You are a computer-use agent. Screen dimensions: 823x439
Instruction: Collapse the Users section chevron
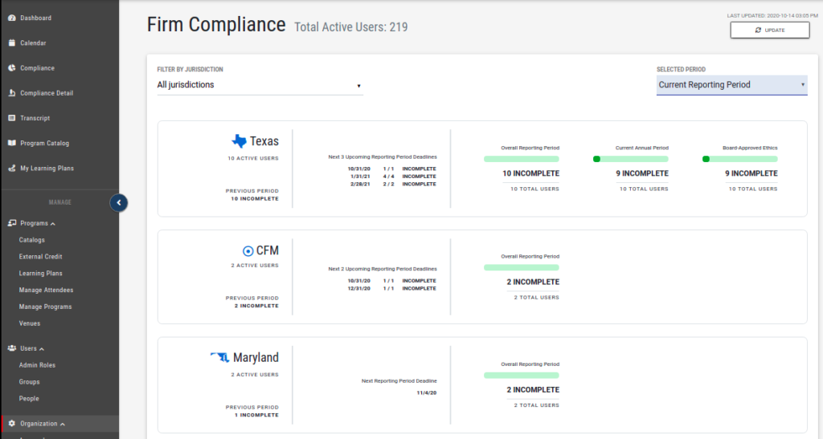(42, 349)
